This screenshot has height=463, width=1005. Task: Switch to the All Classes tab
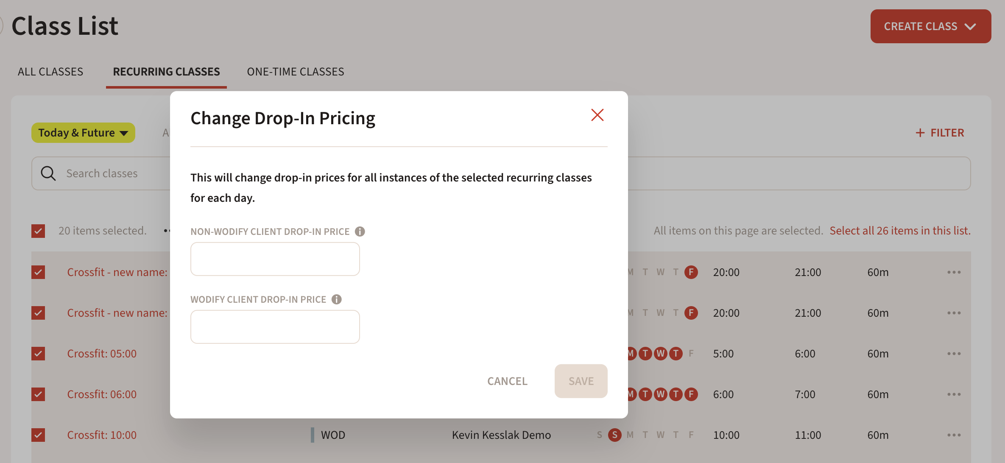click(x=50, y=72)
